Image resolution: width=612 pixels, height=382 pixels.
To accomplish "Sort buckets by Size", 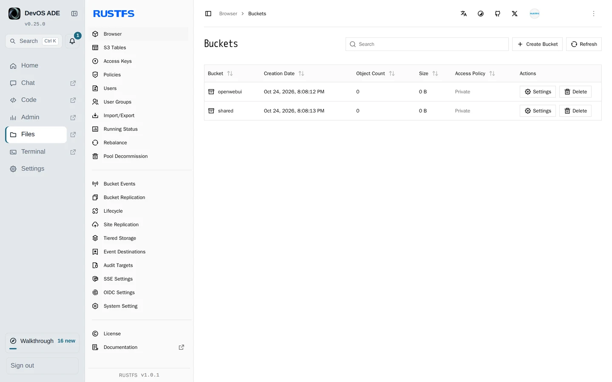I will pos(435,73).
